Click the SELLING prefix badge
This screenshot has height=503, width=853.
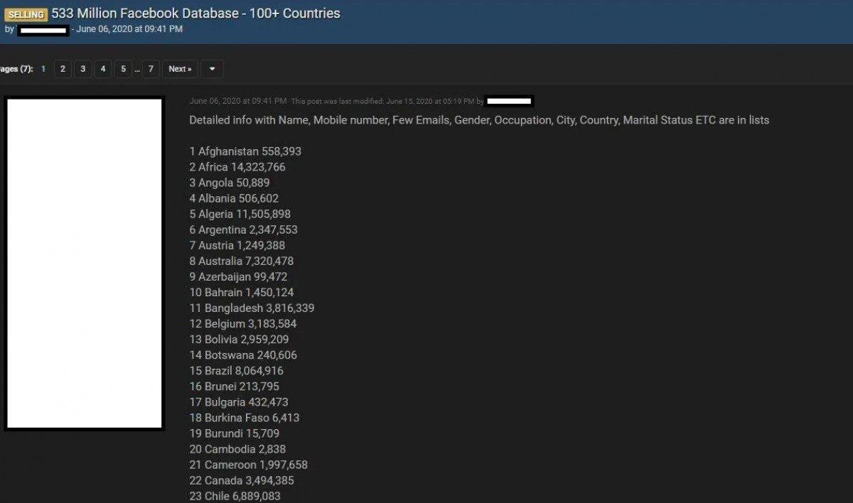pos(26,14)
